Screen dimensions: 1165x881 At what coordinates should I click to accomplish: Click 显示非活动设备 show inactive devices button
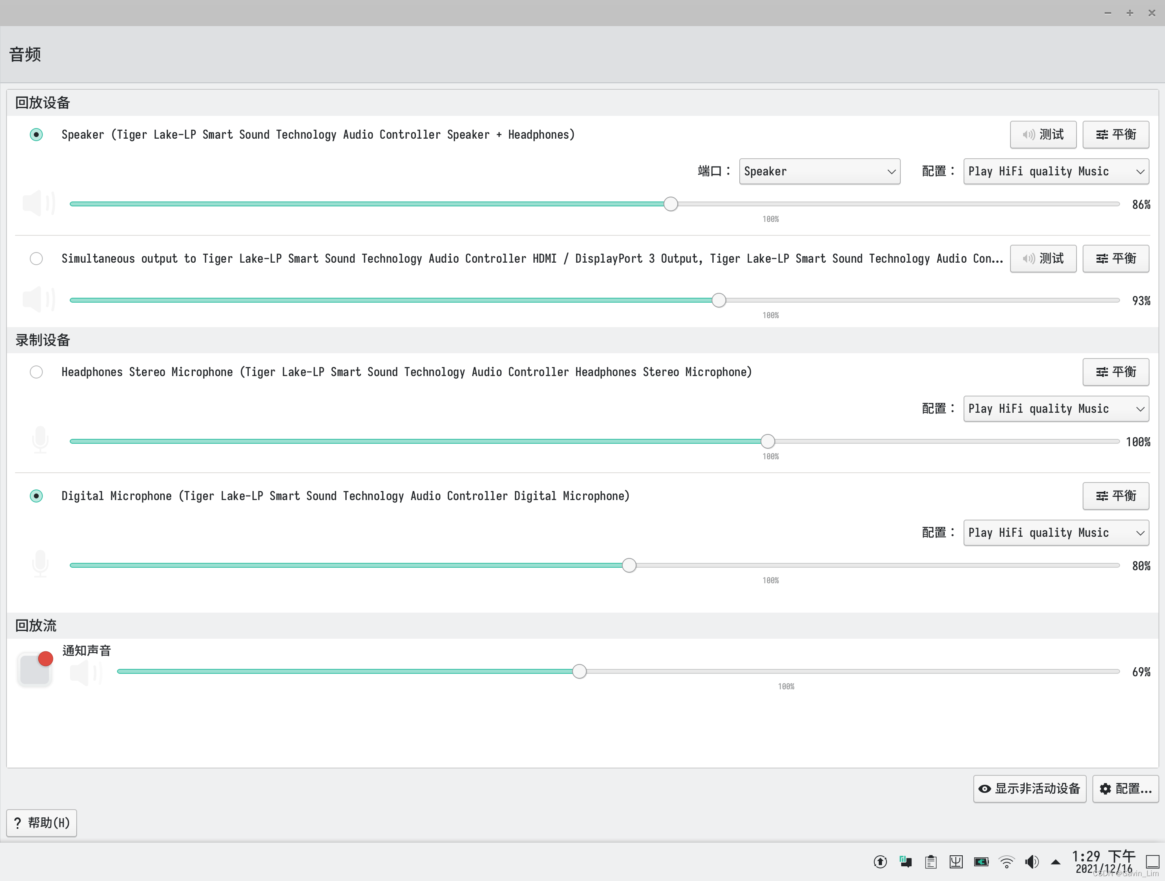click(1029, 789)
